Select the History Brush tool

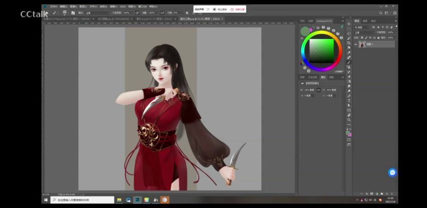click(x=349, y=72)
